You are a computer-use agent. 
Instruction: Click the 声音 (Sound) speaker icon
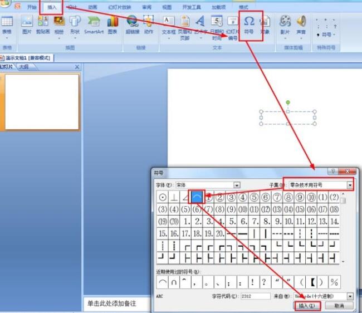coord(301,22)
